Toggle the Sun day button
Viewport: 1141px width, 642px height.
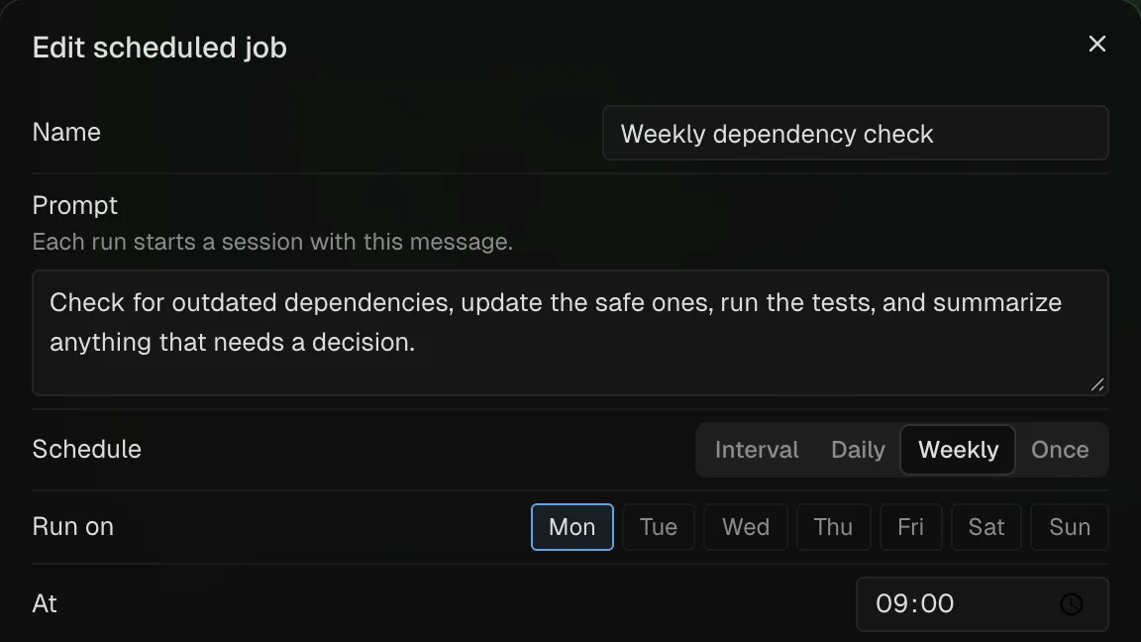1070,527
